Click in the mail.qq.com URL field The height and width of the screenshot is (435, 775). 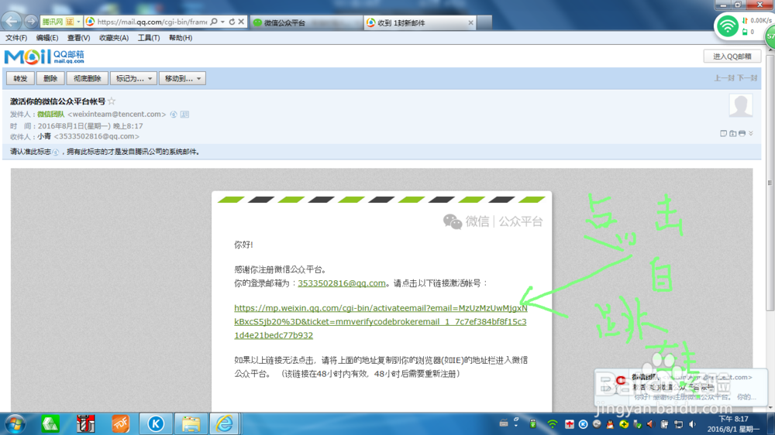tap(152, 22)
